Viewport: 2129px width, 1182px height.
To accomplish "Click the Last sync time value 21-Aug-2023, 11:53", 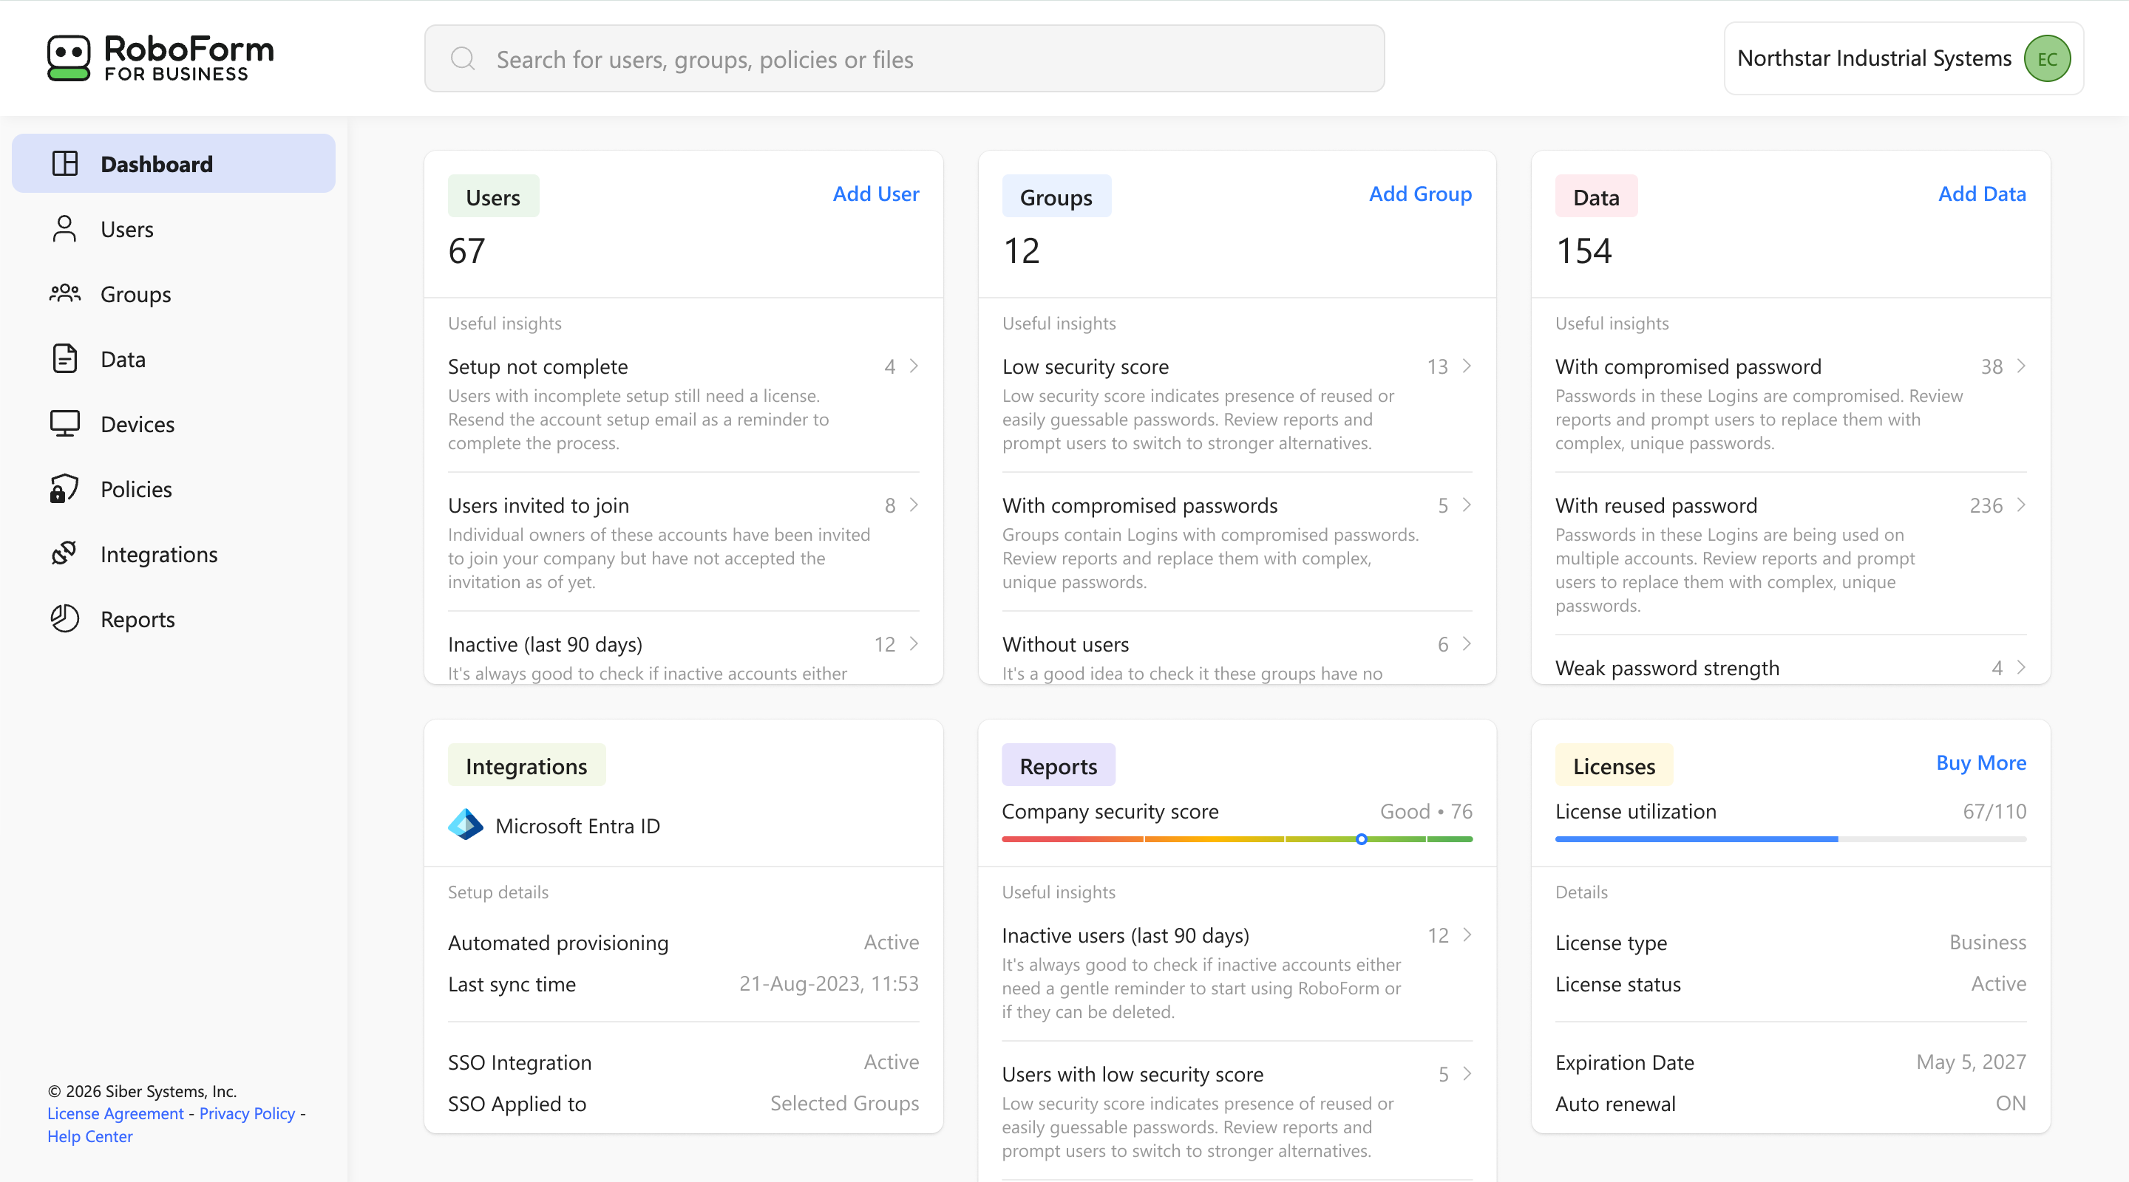I will point(828,983).
